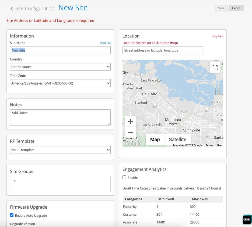252x227 pixels.
Task: Zoom in the map with plus icon
Action: coord(131,121)
